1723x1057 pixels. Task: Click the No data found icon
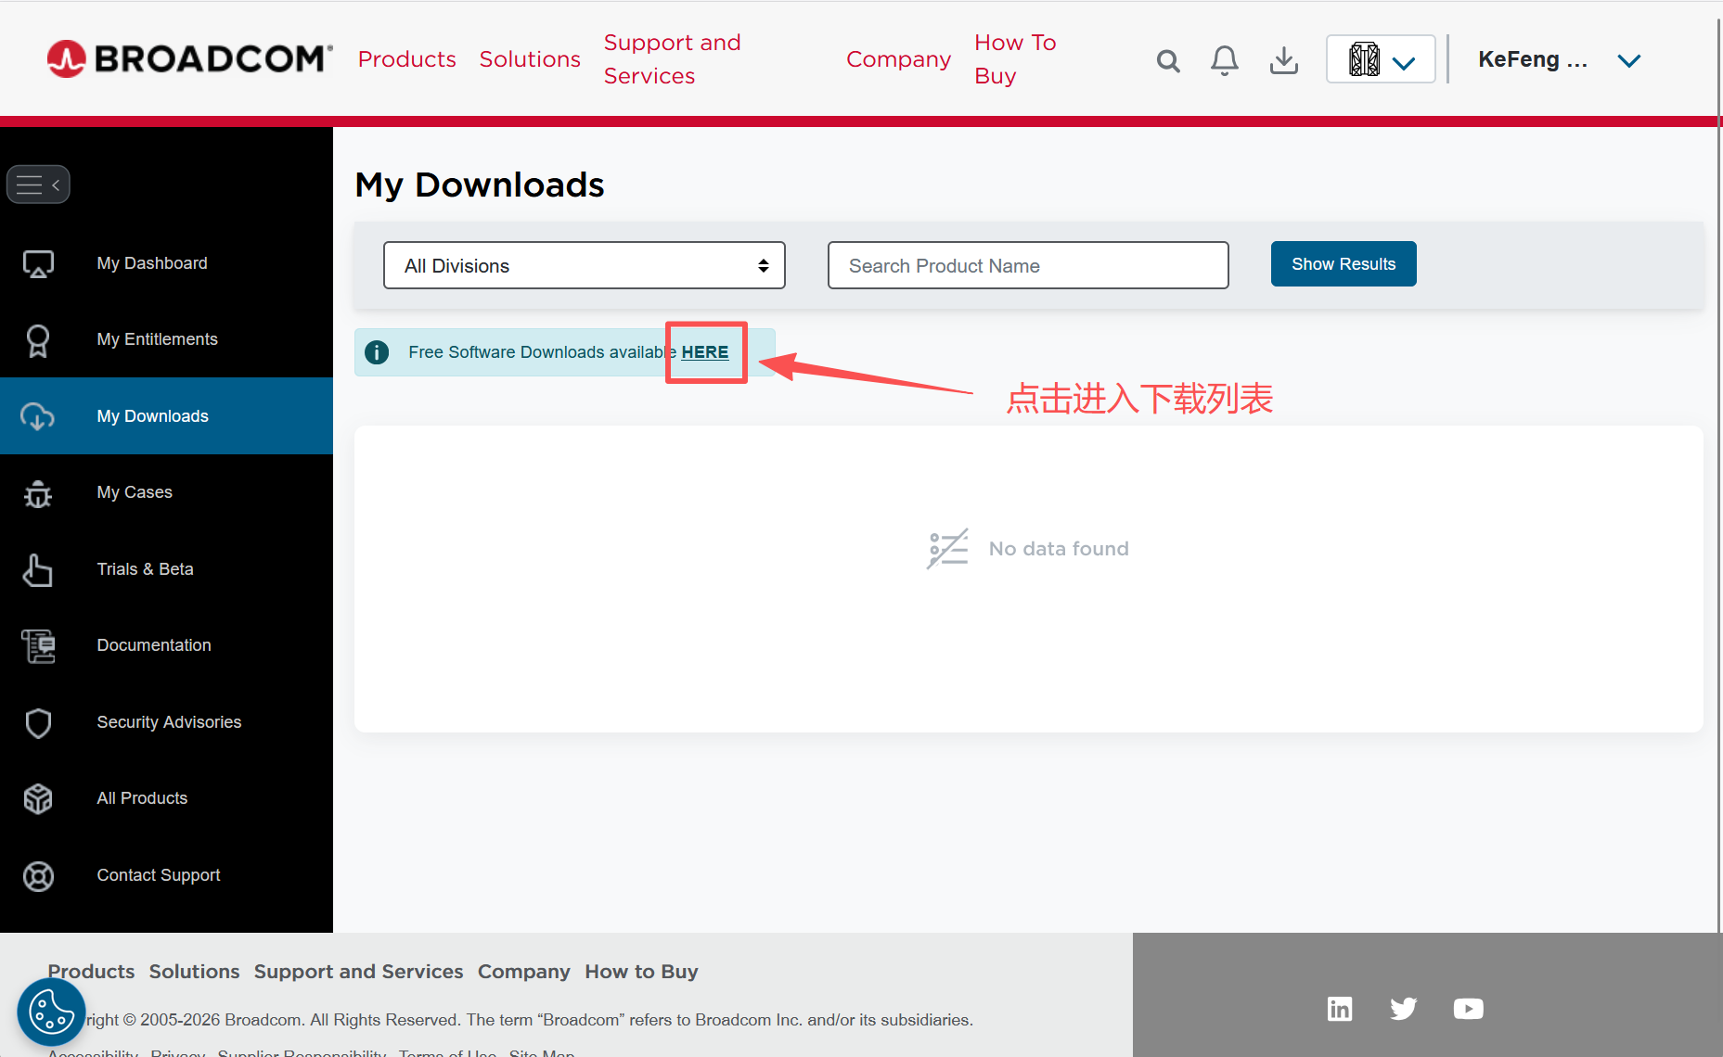pyautogui.click(x=947, y=549)
